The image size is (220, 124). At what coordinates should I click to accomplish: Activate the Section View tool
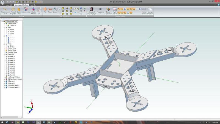click(19, 11)
